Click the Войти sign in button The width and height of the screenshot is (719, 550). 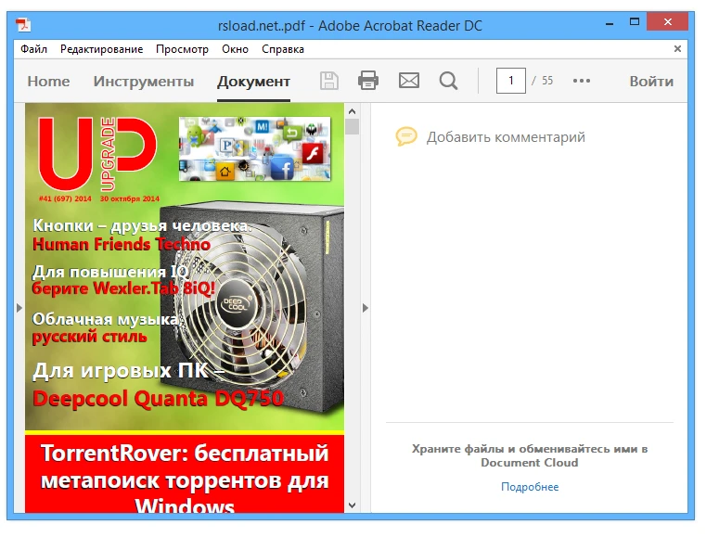(x=651, y=81)
